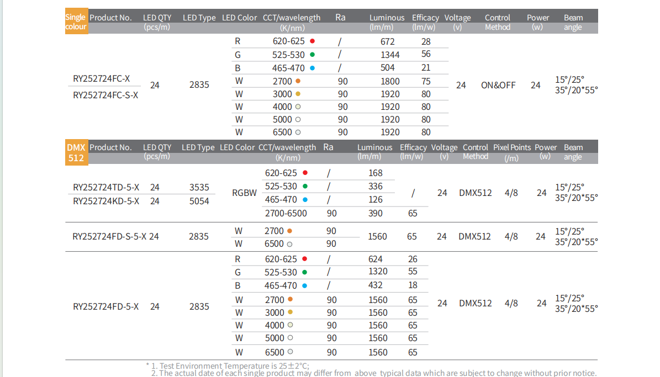Screen dimensions: 660x377
Task: Click the red dot in Single colour table
Action: pyautogui.click(x=312, y=41)
